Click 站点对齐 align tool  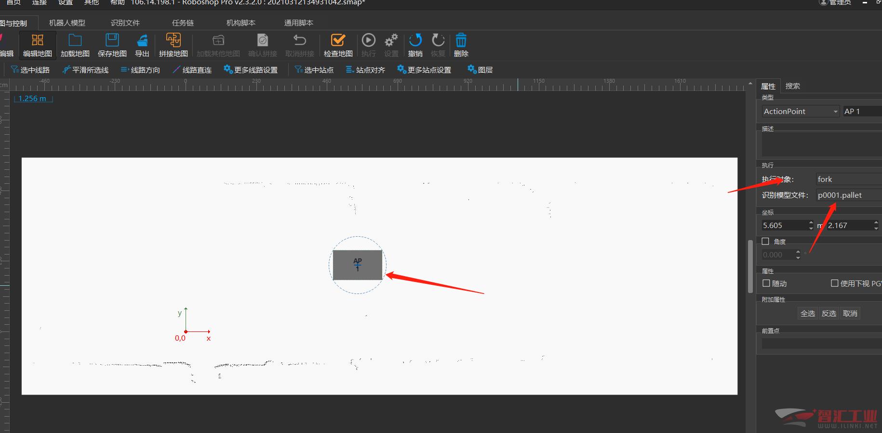[366, 70]
